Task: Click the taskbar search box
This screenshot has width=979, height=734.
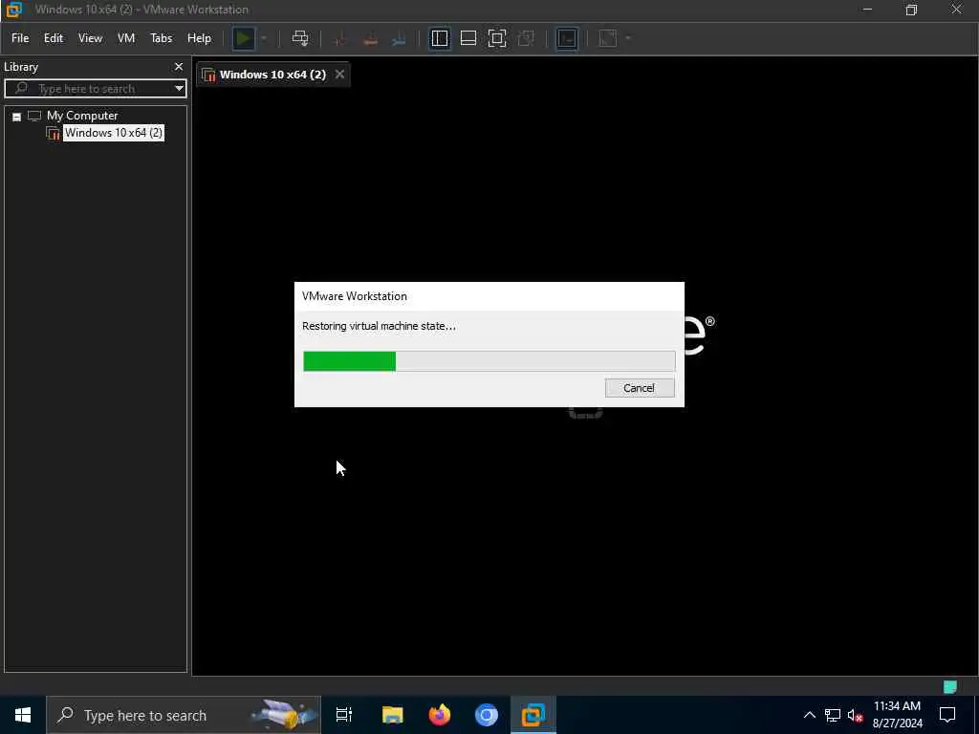Action: [x=184, y=715]
